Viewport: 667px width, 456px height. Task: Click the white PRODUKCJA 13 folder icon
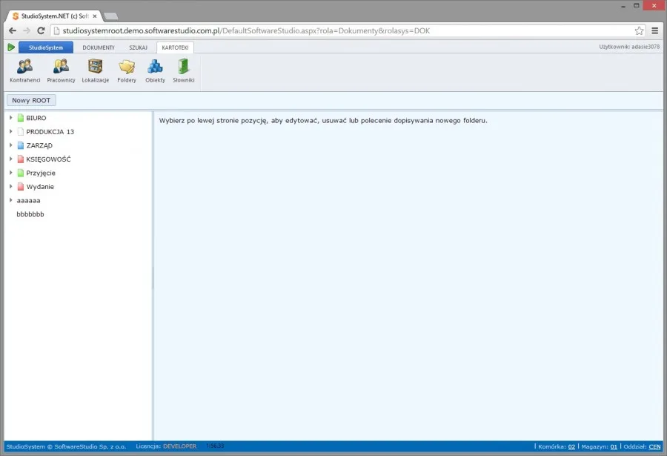(21, 131)
